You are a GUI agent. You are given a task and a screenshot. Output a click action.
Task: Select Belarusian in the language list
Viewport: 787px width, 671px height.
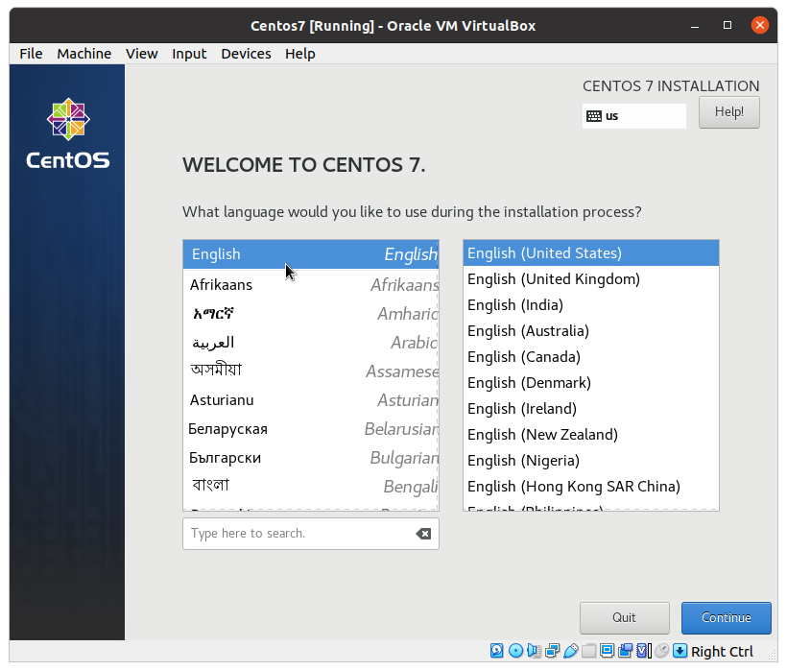pyautogui.click(x=311, y=428)
